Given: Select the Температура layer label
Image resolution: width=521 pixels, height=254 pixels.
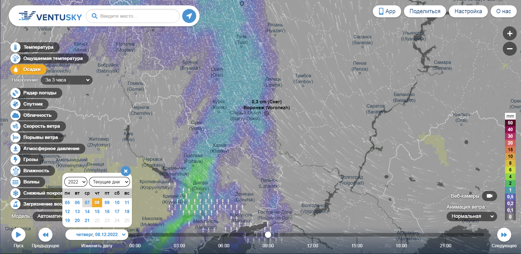Looking at the screenshot, I should coord(38,47).
